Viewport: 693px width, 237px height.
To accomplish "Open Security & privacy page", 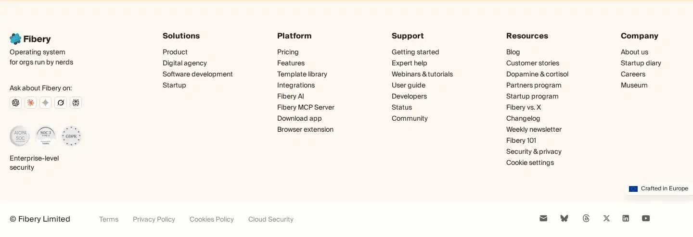I will (534, 151).
